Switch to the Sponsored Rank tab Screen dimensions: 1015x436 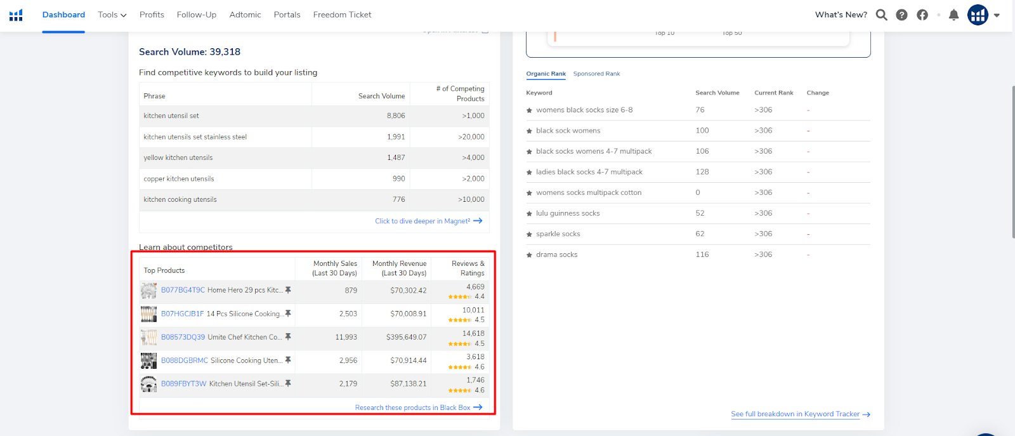pyautogui.click(x=596, y=74)
